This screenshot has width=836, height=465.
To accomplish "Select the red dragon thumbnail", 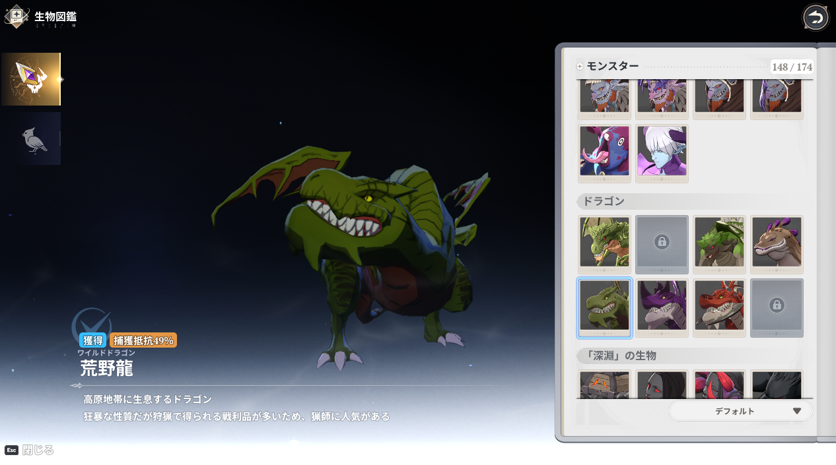I will (x=719, y=306).
